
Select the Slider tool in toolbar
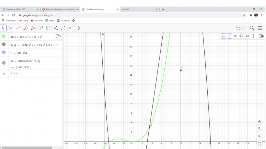pyautogui.click(x=71, y=28)
